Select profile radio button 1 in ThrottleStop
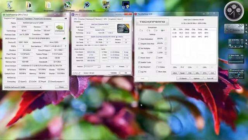Screen dimensions: 248x140 point(140,30)
